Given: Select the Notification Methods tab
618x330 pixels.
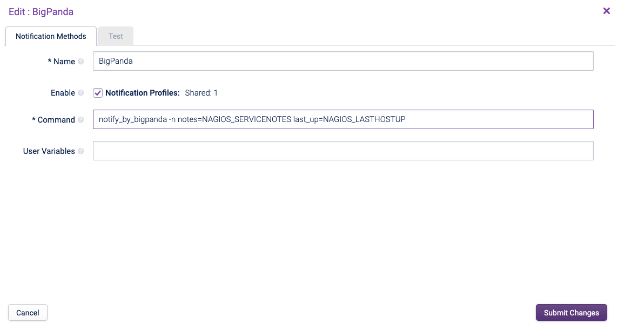Looking at the screenshot, I should (51, 36).
